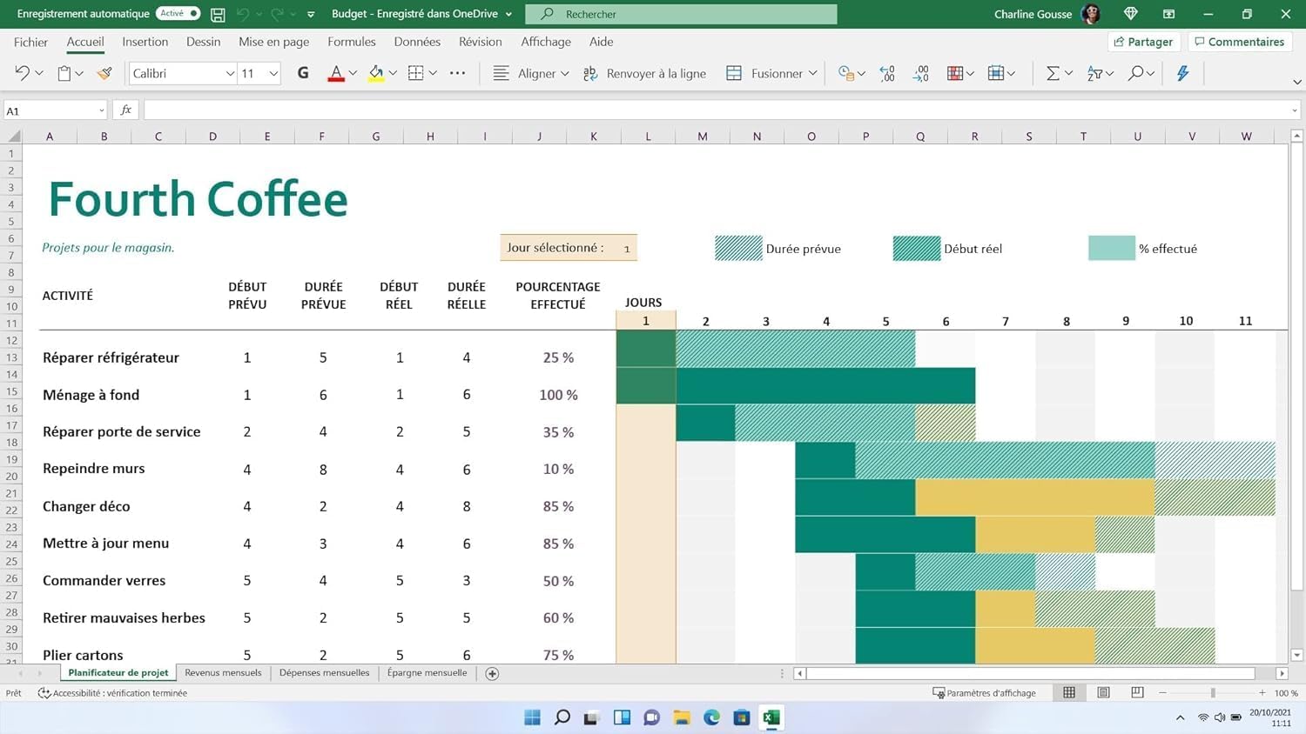The height and width of the screenshot is (734, 1306).
Task: Apply bold with the G button
Action: 303,74
